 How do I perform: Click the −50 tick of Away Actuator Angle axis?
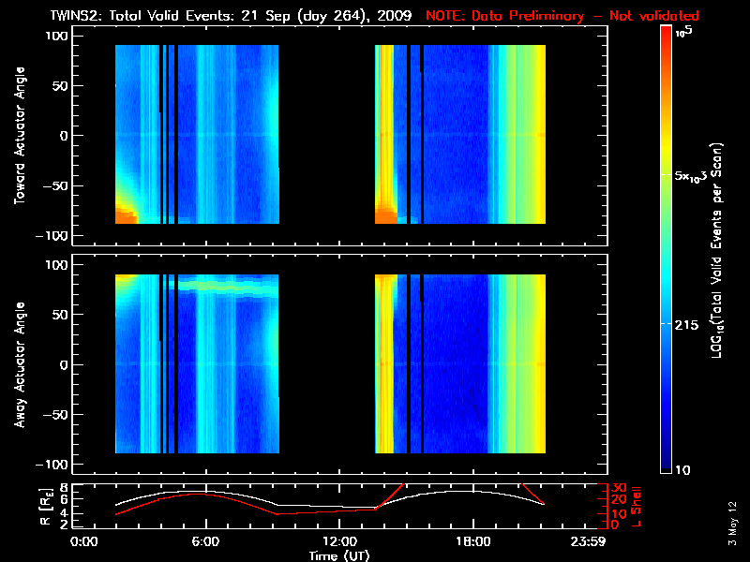pyautogui.click(x=55, y=415)
